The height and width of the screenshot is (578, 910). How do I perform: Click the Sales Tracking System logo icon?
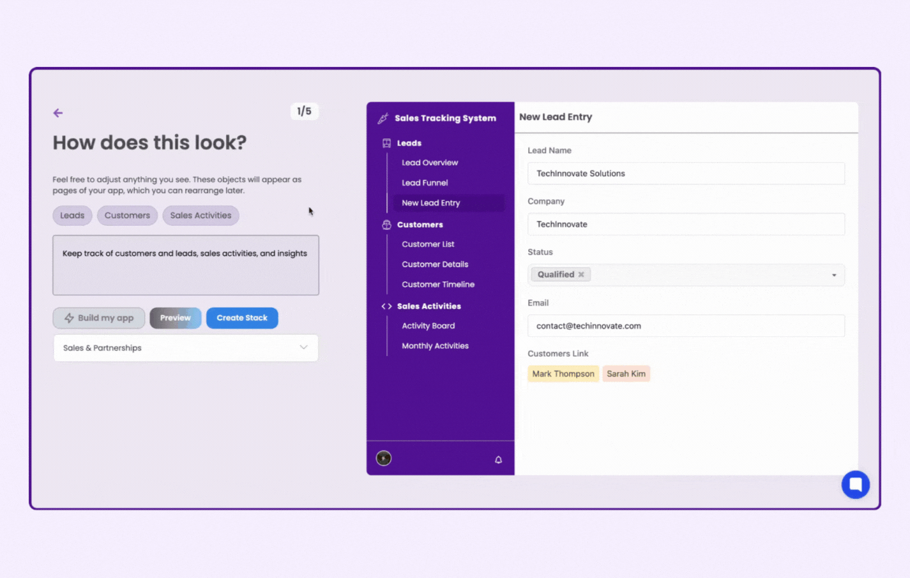click(x=383, y=118)
